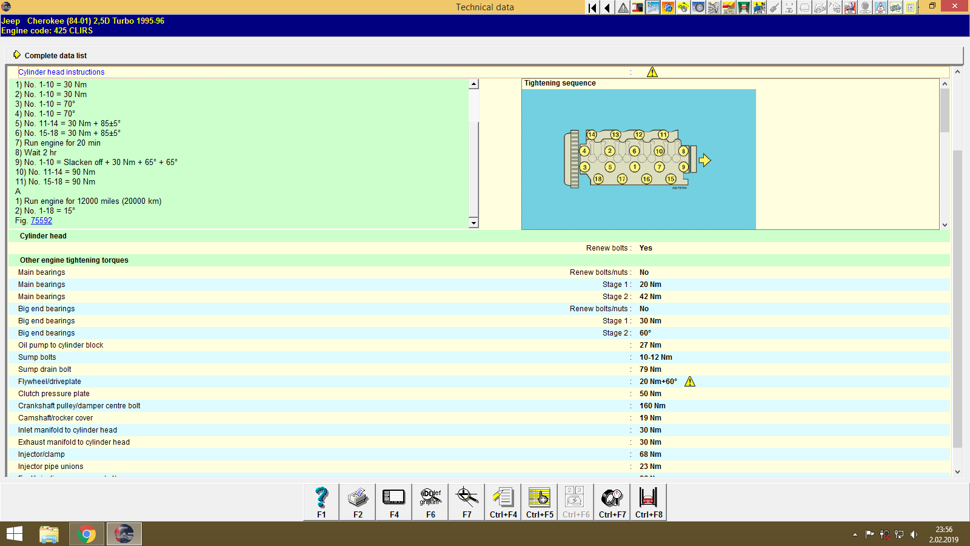
Task: Click the airbag SRS icon in the top toolbar
Action: tap(850, 7)
